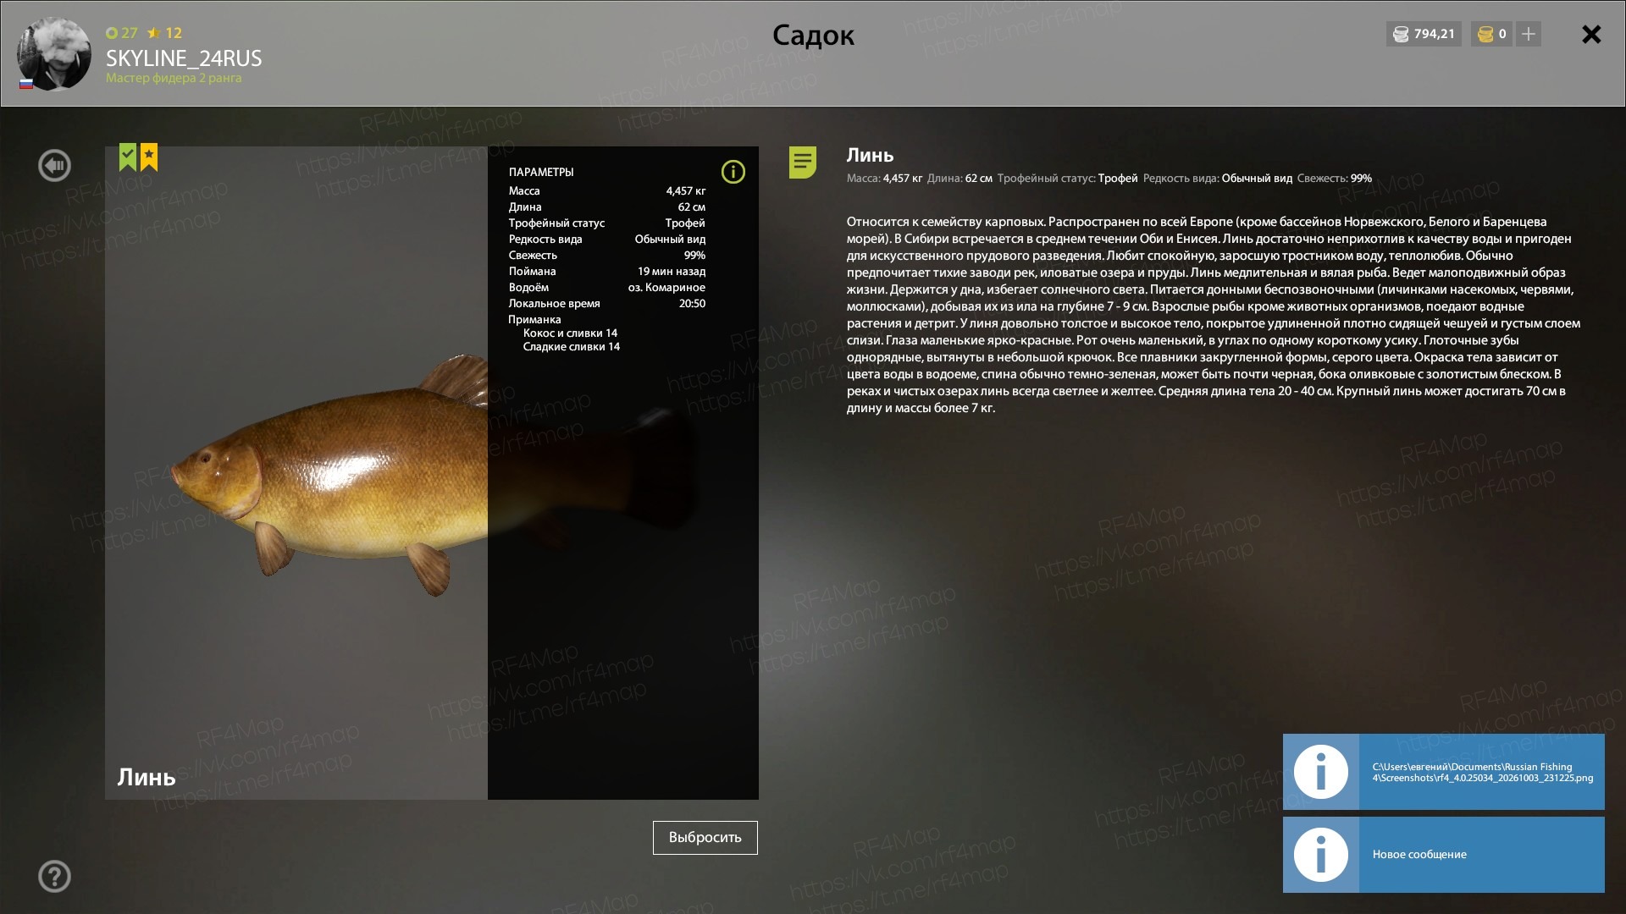Open the screenshot saved notification
This screenshot has width=1626, height=914.
coord(1443,771)
